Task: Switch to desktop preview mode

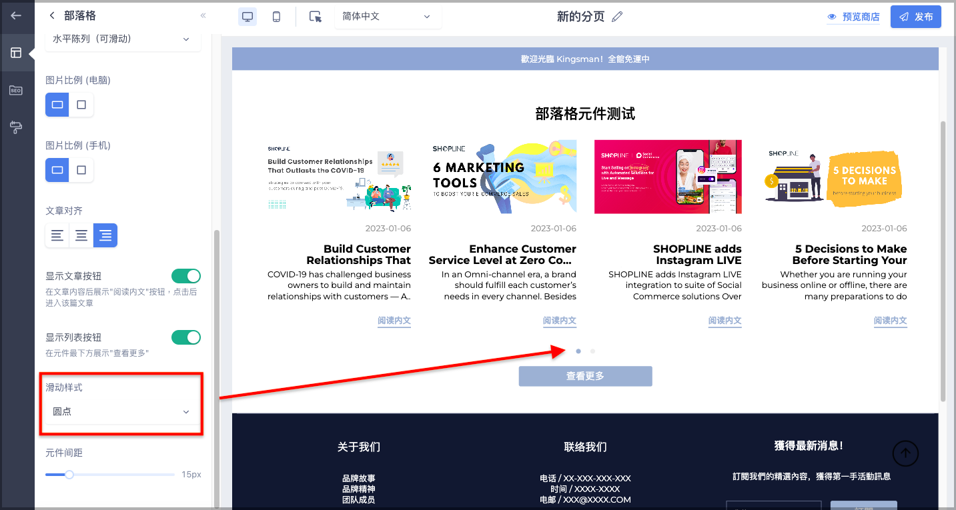Action: (248, 17)
